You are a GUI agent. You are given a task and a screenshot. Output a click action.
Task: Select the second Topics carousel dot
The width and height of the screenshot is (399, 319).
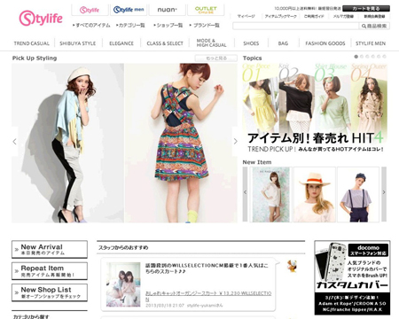[362, 57]
